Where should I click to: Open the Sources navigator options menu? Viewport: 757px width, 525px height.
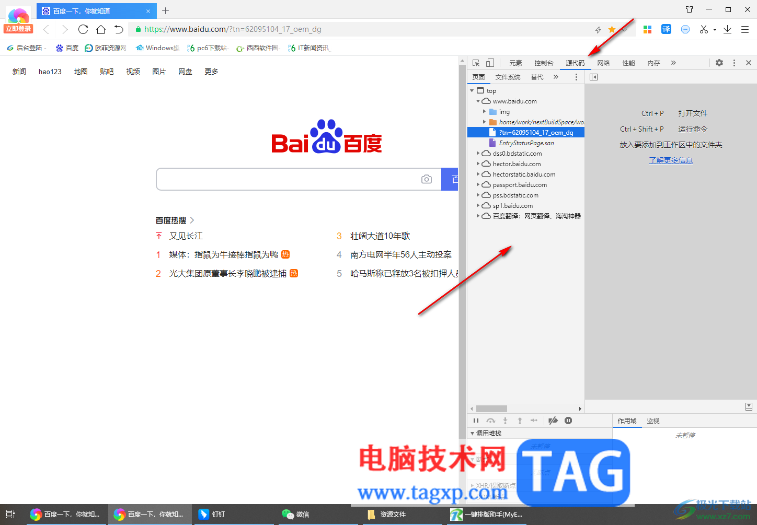point(576,77)
